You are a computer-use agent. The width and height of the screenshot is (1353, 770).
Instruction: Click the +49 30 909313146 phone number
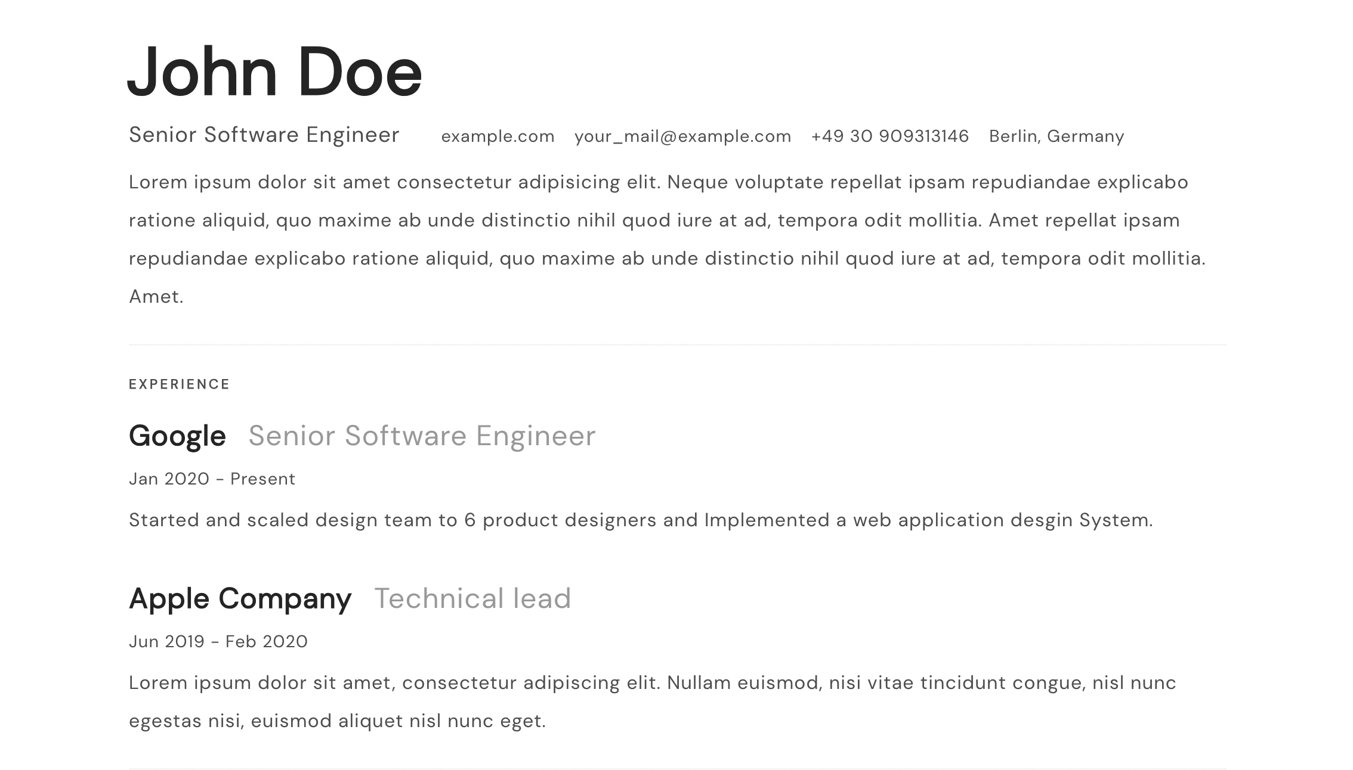[889, 136]
